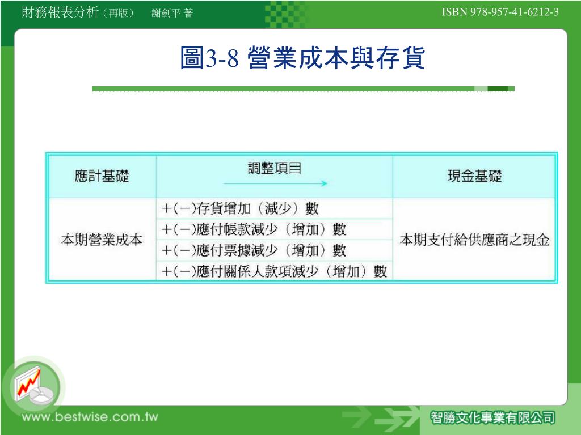The image size is (581, 435).
Task: Click the 應付票據減少（增加）數 row
Action: pos(275,250)
